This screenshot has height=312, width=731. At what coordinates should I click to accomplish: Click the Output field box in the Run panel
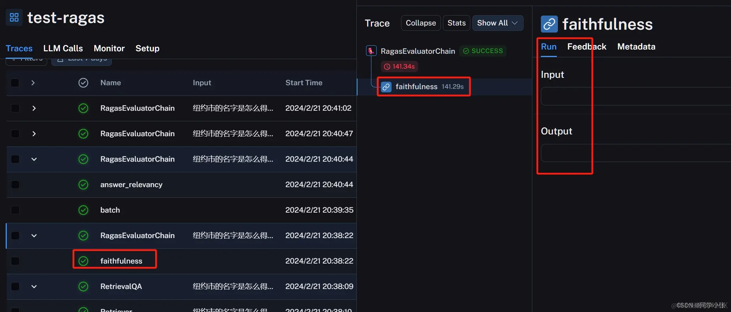636,153
